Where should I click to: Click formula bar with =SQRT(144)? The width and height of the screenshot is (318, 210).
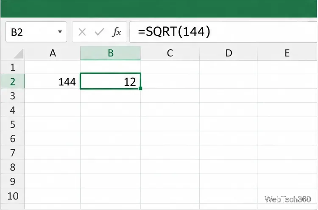click(x=223, y=32)
